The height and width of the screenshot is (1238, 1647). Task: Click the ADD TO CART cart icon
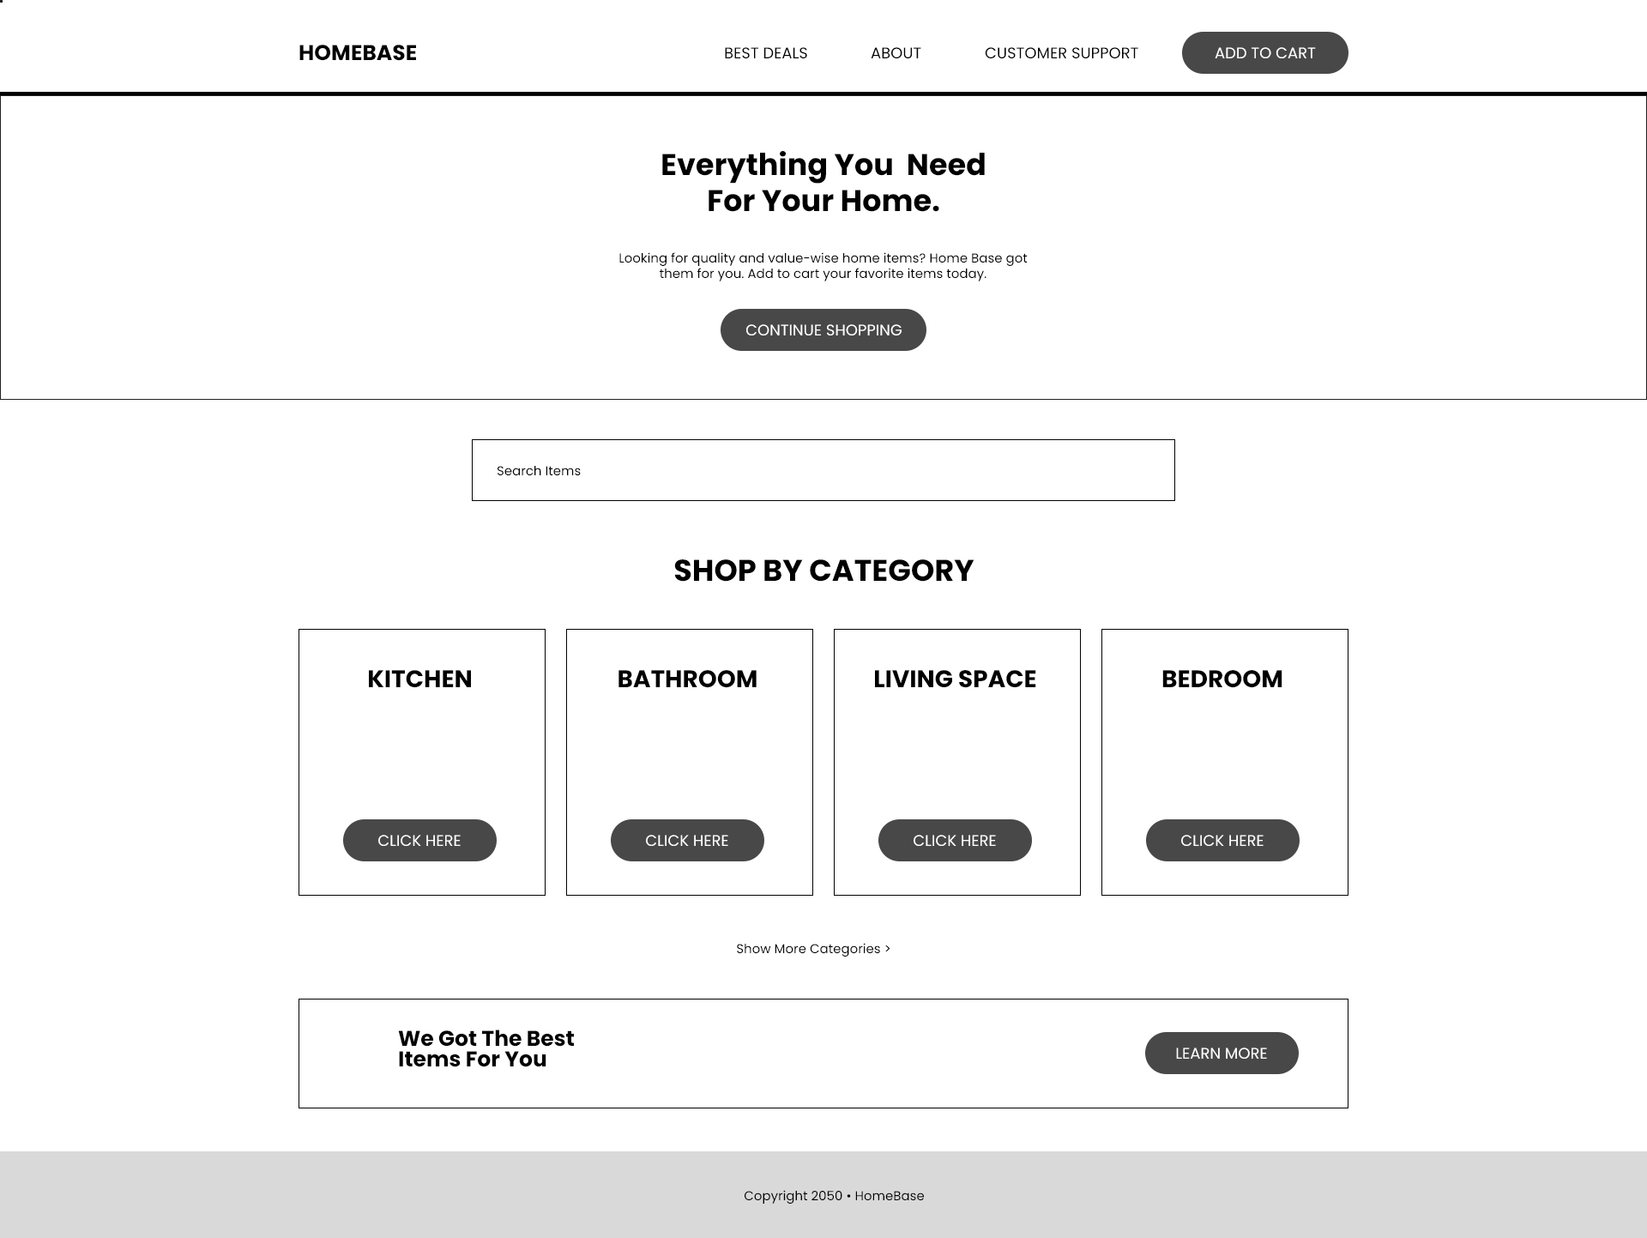point(1264,52)
